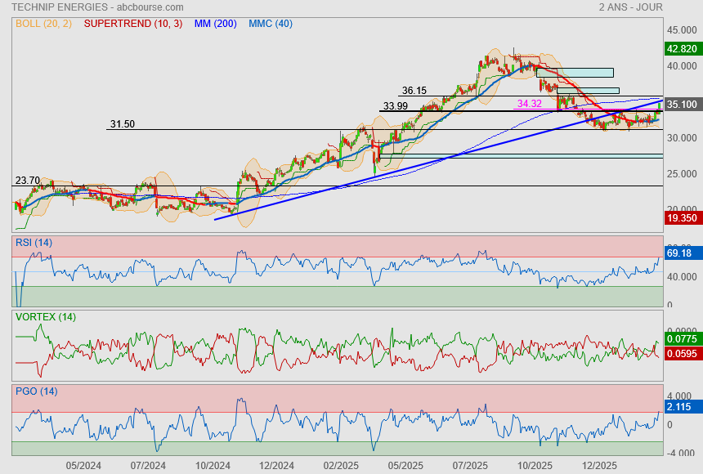Select the 31.50 support level label
Viewport: 703px width, 474px height.
pyautogui.click(x=122, y=124)
